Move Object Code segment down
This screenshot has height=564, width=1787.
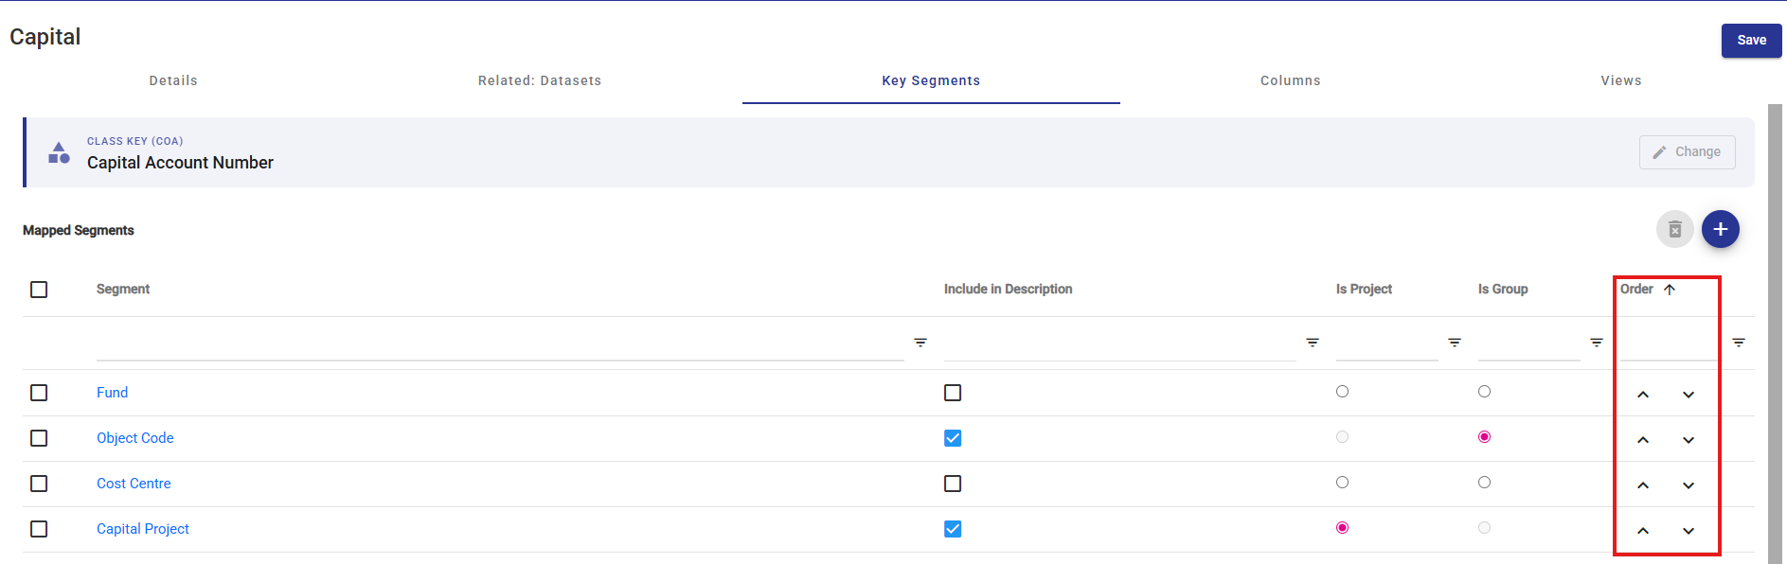click(x=1689, y=440)
